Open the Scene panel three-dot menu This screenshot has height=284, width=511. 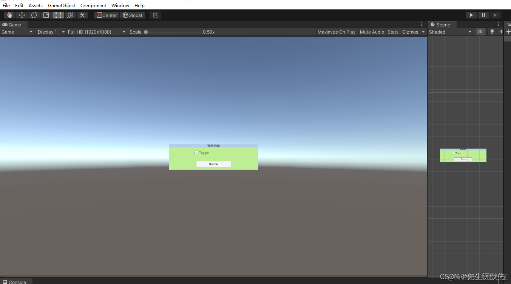click(x=498, y=25)
